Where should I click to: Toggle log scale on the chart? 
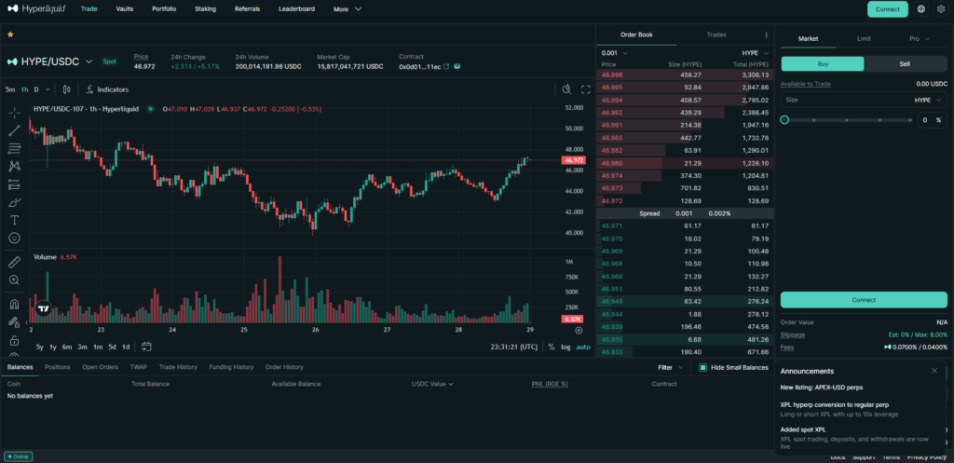click(566, 347)
